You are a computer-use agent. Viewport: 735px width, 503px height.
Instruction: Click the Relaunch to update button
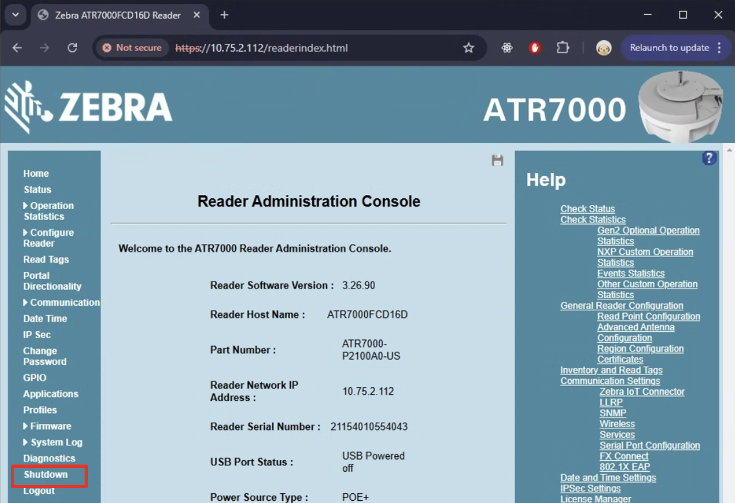pos(670,48)
